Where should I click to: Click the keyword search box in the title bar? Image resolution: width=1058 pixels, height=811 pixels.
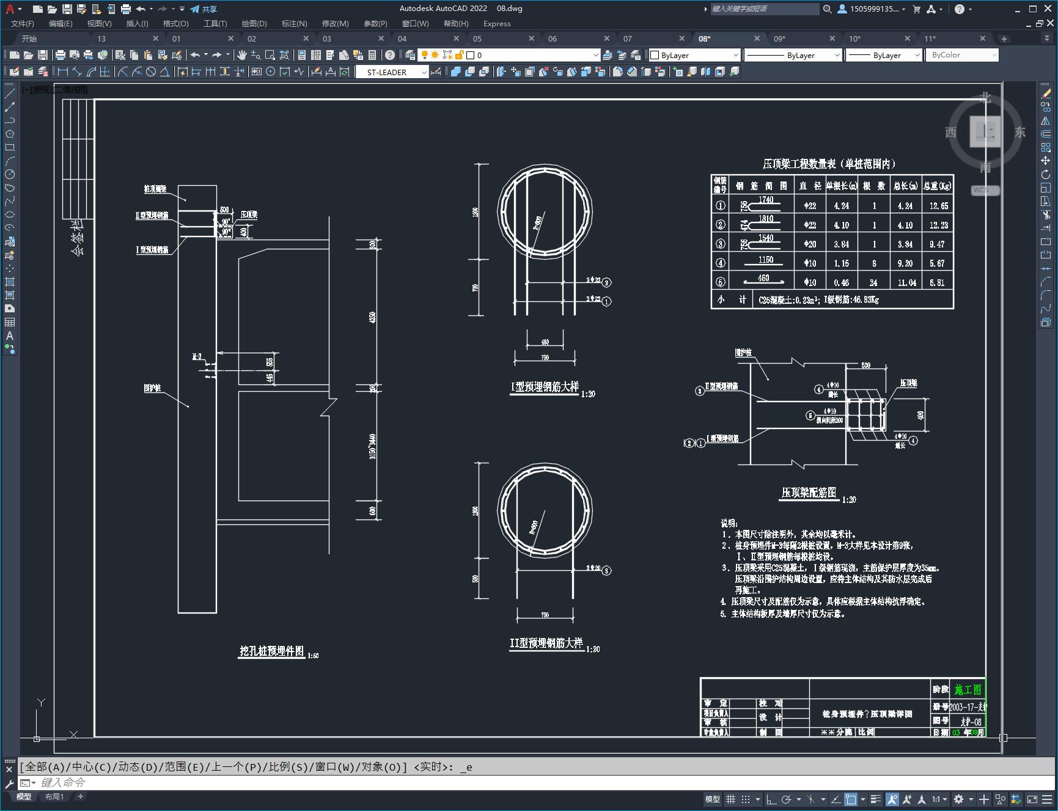[x=765, y=9]
